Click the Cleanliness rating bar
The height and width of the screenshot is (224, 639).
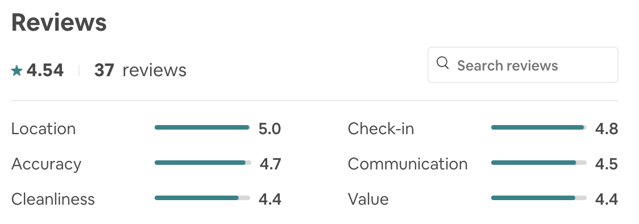[x=202, y=198]
